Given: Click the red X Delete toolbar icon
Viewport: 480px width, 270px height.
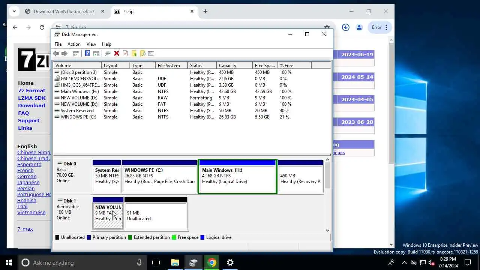Looking at the screenshot, I should 117,54.
